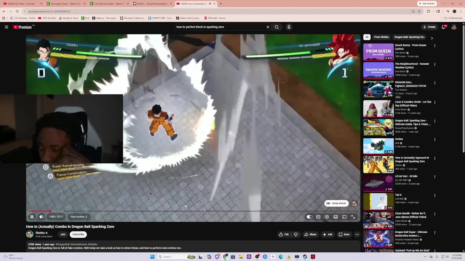465x261 pixels.
Task: Cast the video to a TV
Action: coord(344,217)
